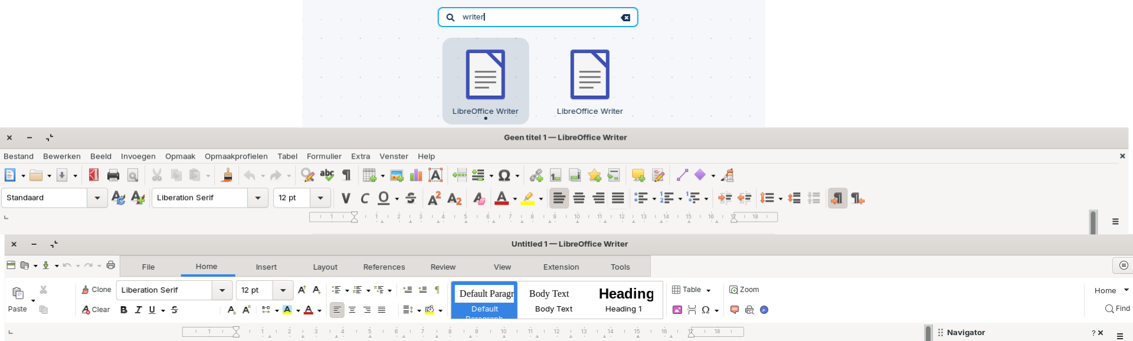Open font name dropdown in Untitled 1 ribbon
Viewport: 1133px width, 341px height.
click(222, 290)
